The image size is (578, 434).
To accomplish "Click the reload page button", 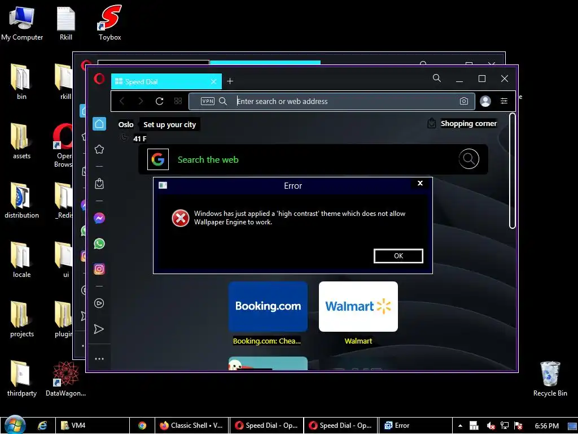I will 159,101.
